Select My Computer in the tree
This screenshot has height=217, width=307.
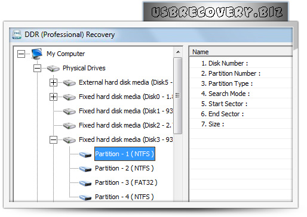coord(66,54)
